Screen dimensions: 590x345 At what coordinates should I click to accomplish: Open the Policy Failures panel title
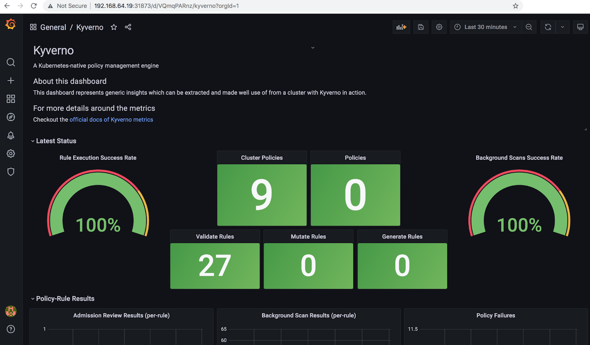[x=496, y=315]
